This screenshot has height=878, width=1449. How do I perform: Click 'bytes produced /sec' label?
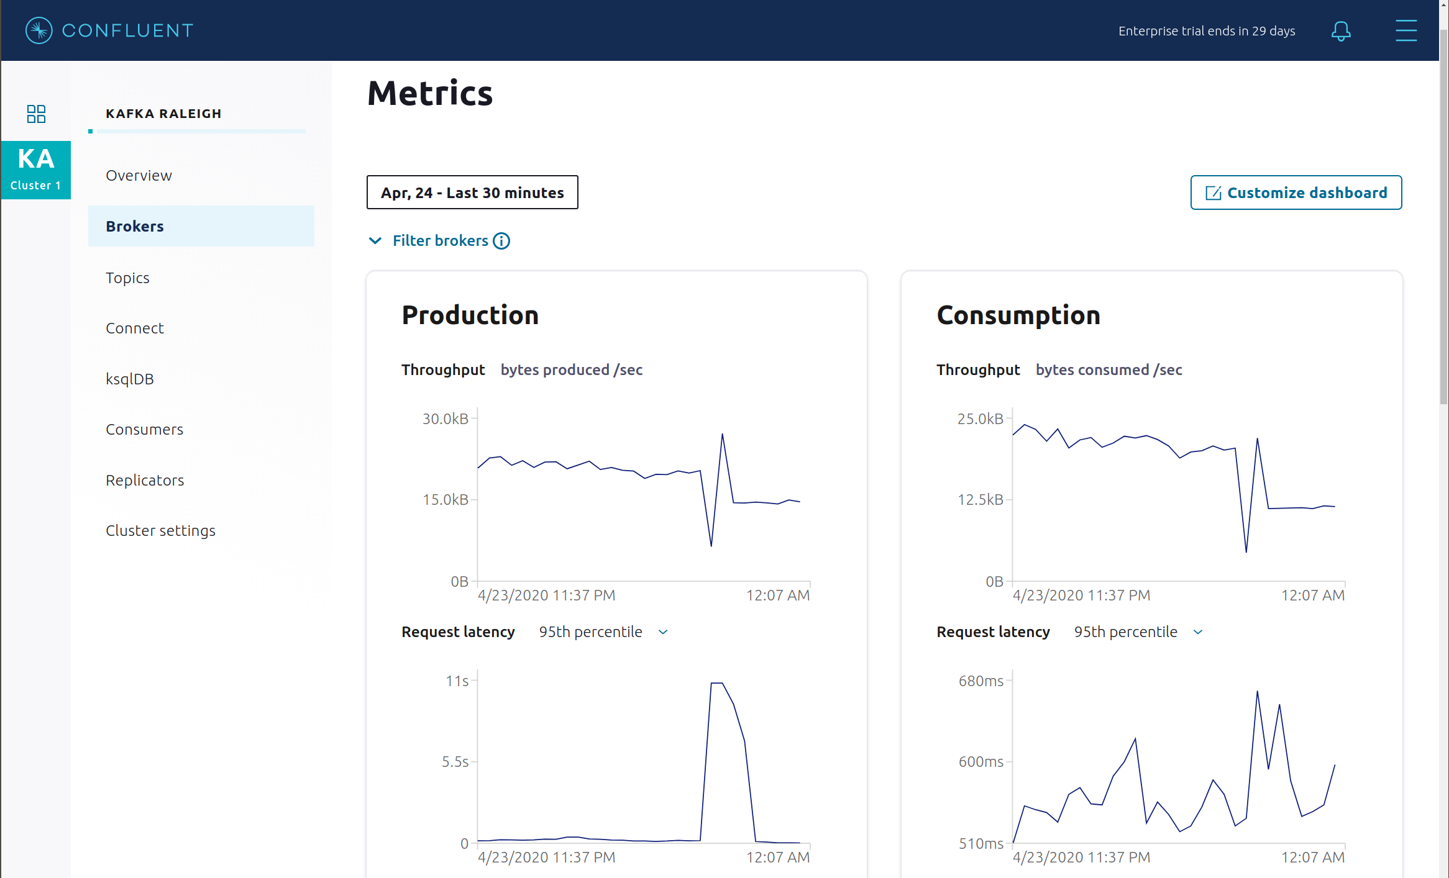coord(572,370)
